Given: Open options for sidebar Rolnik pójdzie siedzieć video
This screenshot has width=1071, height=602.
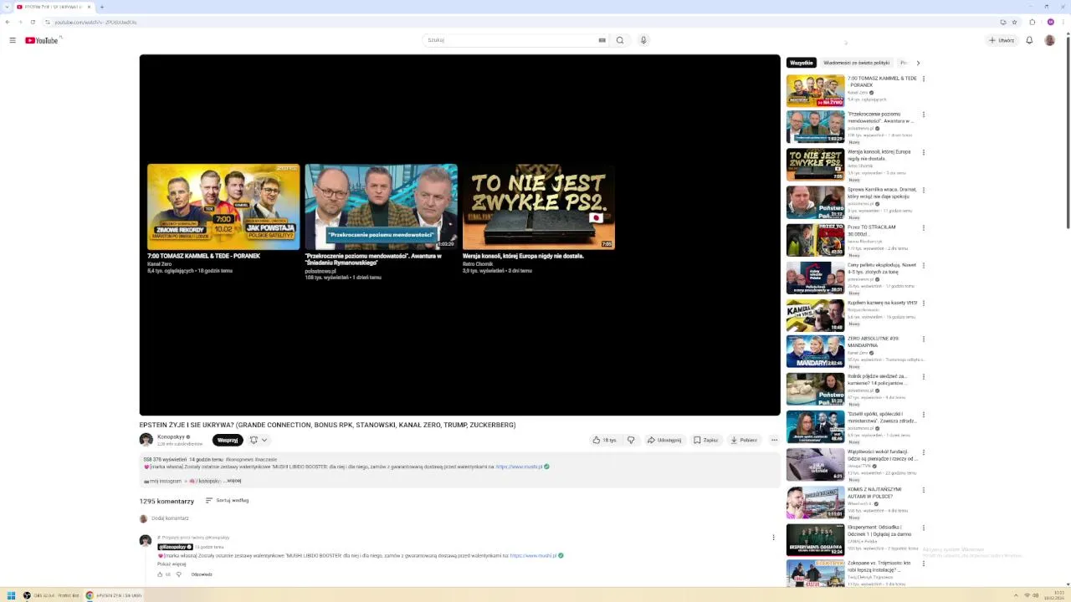Looking at the screenshot, I should [x=924, y=377].
